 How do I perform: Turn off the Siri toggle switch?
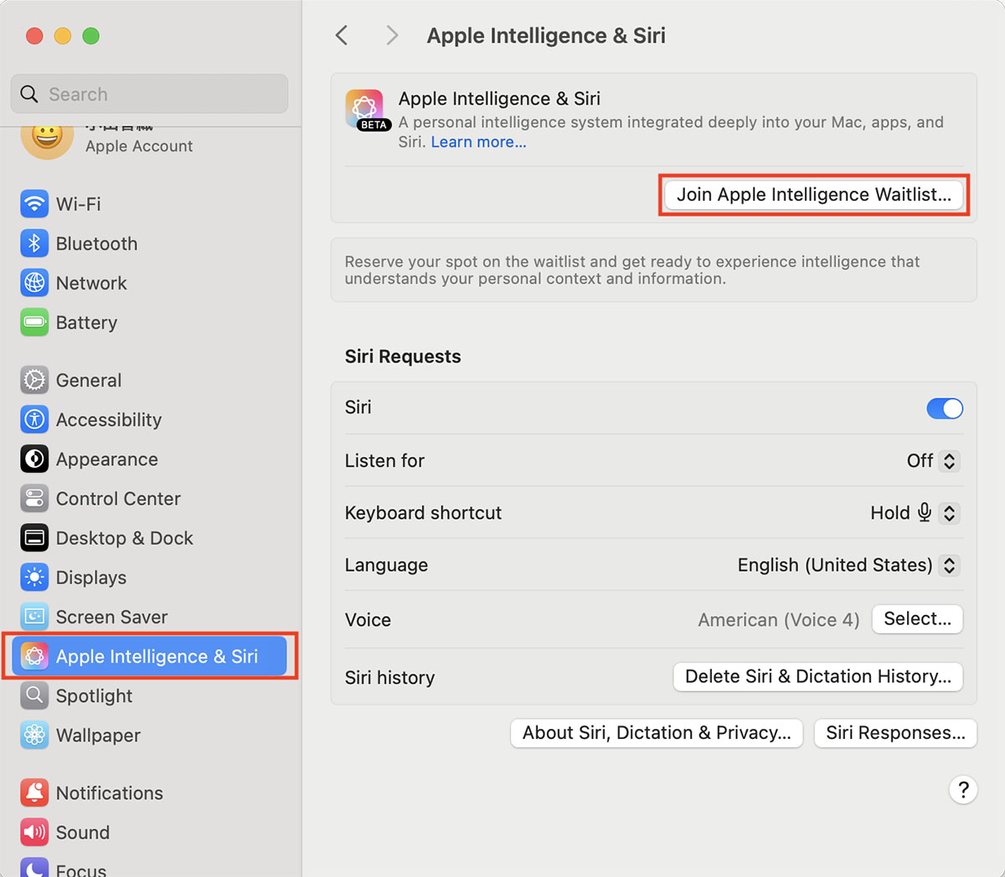pos(945,408)
